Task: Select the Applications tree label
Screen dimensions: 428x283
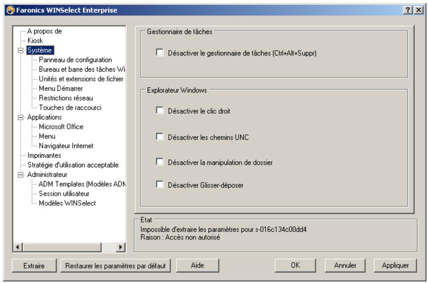Action: (x=45, y=117)
